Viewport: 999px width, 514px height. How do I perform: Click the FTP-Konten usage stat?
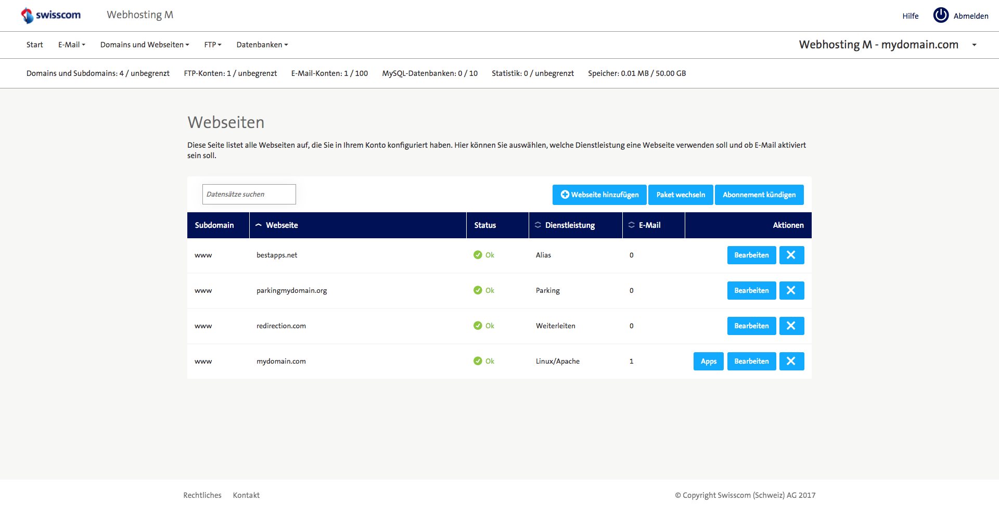230,73
